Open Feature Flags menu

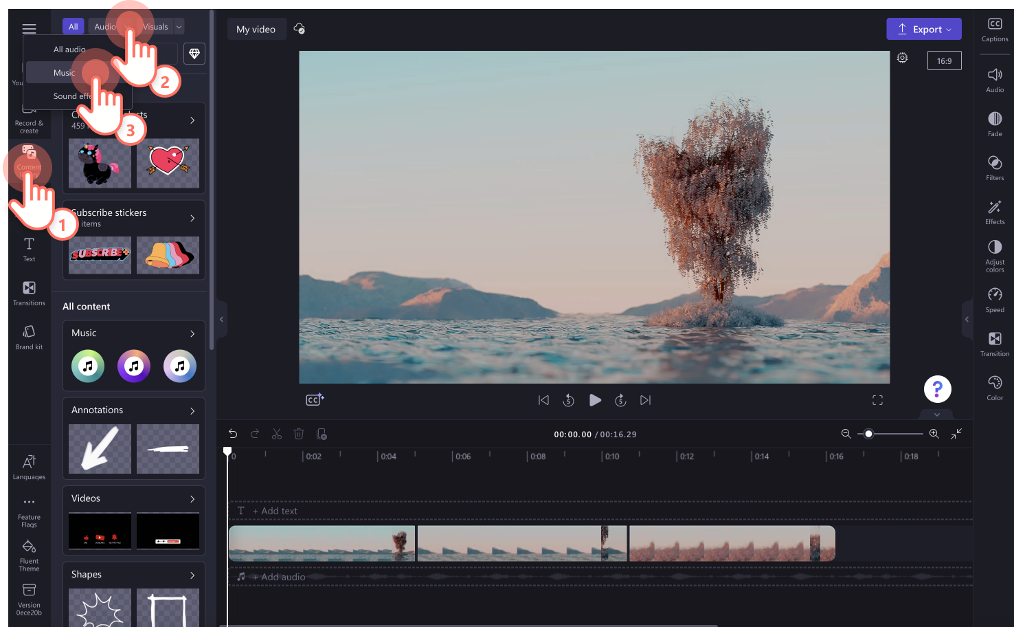click(29, 512)
